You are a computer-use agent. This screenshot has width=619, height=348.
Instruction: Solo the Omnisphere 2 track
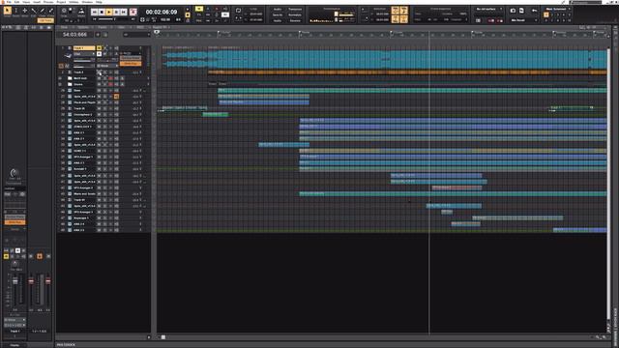(x=104, y=114)
